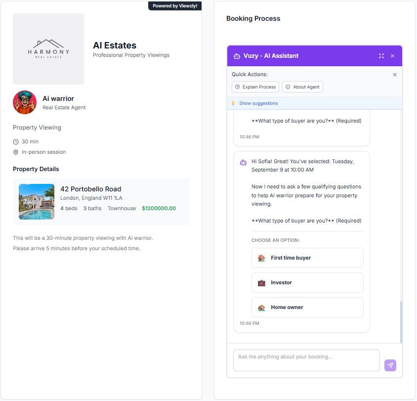Click the About Agent quick action
The width and height of the screenshot is (417, 401).
coord(303,87)
